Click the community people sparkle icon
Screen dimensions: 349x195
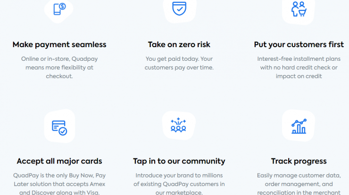click(178, 125)
